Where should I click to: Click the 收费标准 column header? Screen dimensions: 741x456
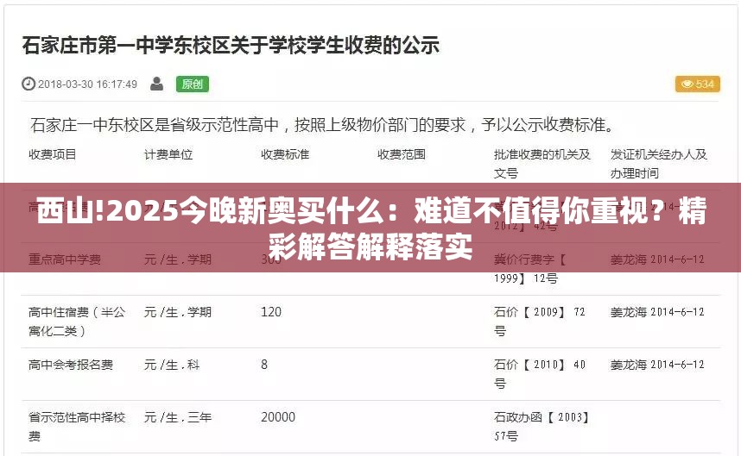click(285, 154)
